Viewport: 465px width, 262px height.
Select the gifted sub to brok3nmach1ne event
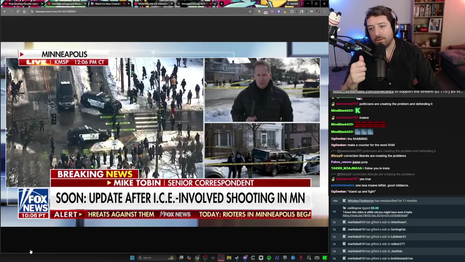(397, 258)
